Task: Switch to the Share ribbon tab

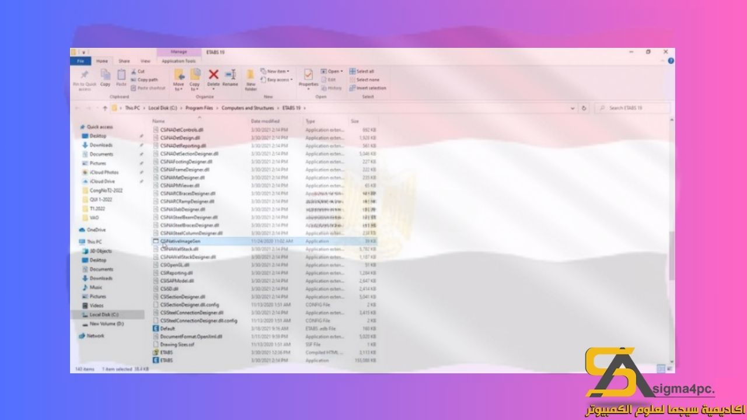Action: pyautogui.click(x=124, y=61)
